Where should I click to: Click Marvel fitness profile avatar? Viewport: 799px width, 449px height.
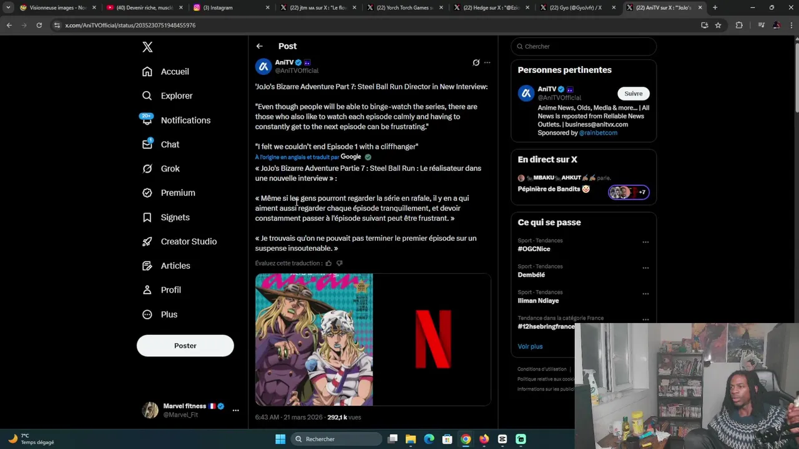(150, 410)
